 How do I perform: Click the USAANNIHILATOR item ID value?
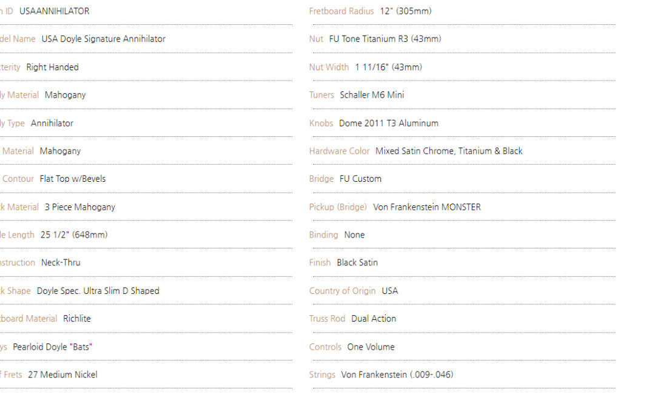[55, 12]
